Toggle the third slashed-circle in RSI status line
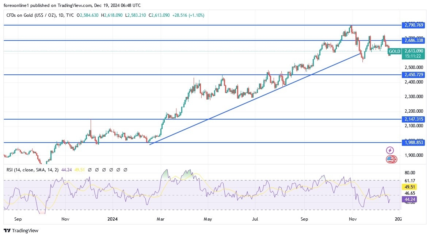The height and width of the screenshot is (237, 430). (x=104, y=170)
